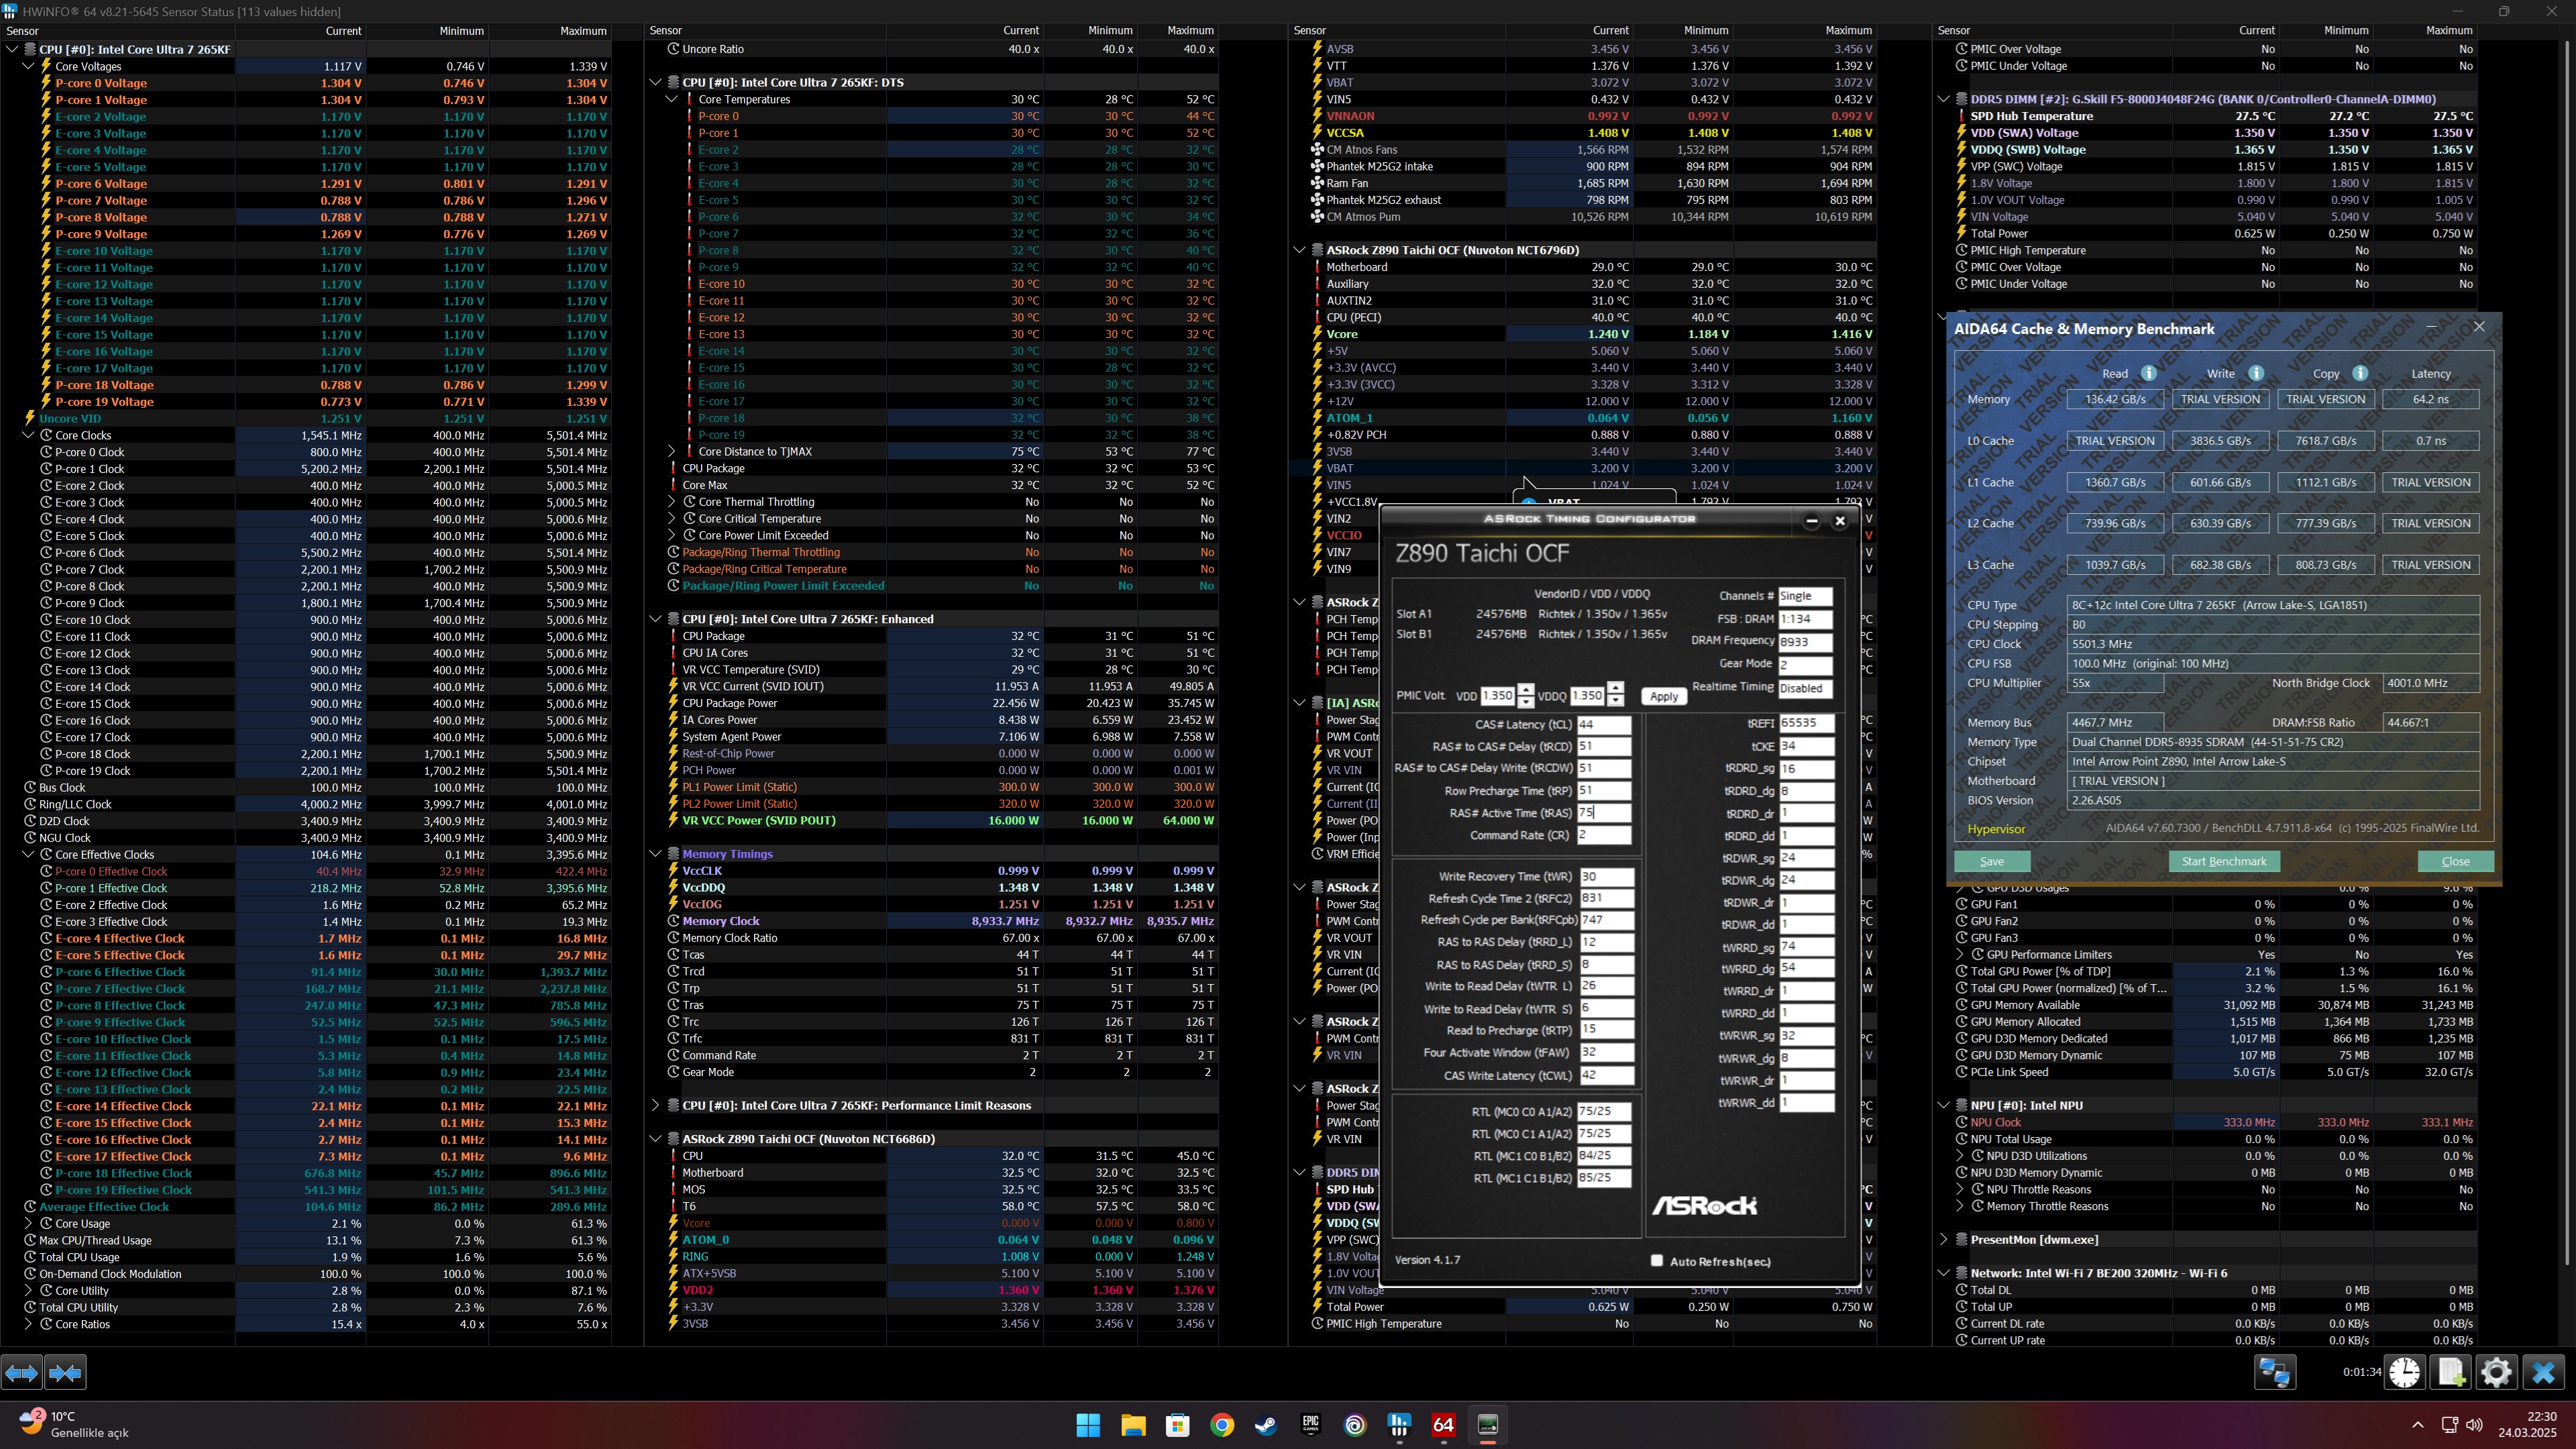
Task: Switch to HWiNFO taskbar icon
Action: tap(1399, 1425)
